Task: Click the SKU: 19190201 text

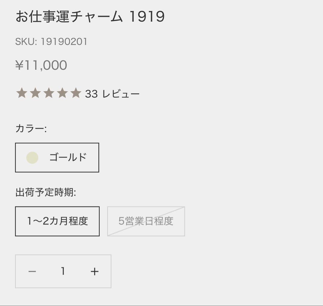Action: coord(51,42)
